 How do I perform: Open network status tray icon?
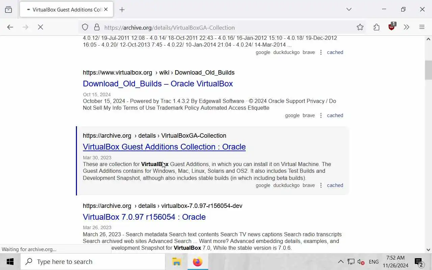[x=351, y=262]
